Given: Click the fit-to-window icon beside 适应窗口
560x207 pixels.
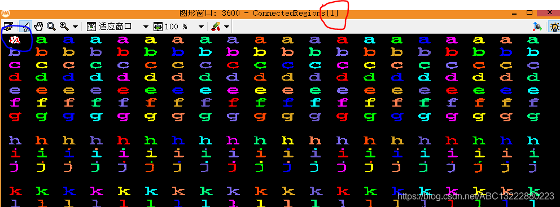Looking at the screenshot, I should pos(91,27).
